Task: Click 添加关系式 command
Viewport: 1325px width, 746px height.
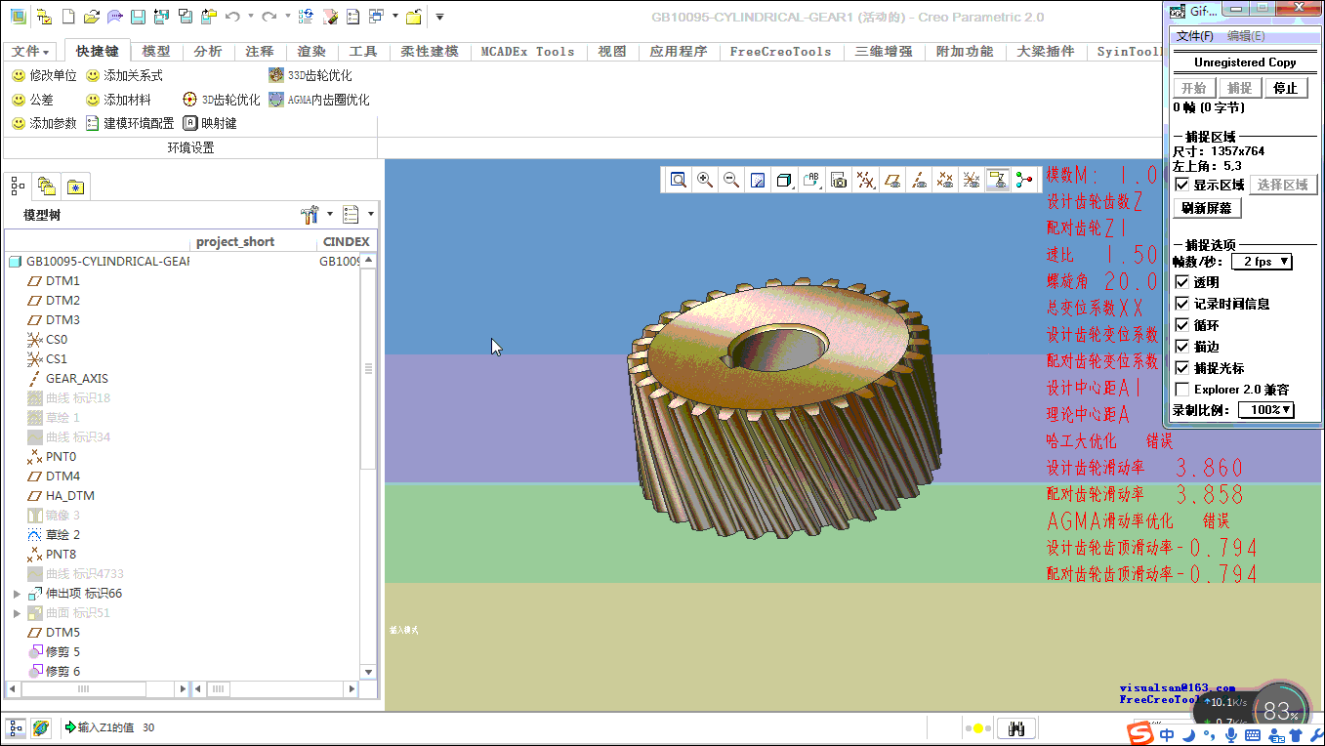Action: click(x=124, y=75)
